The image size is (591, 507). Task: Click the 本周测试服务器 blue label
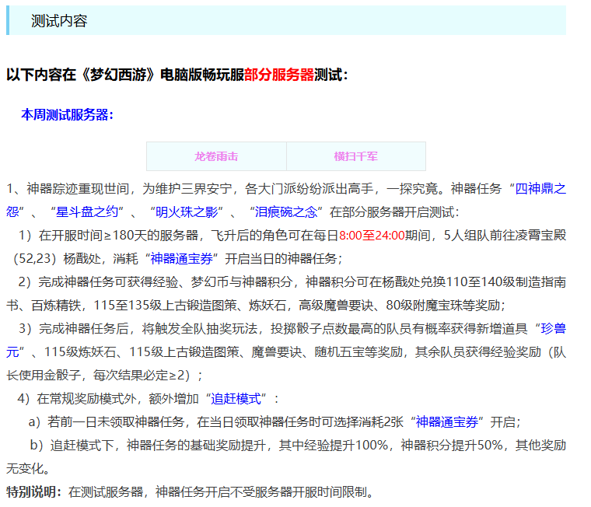tap(67, 115)
